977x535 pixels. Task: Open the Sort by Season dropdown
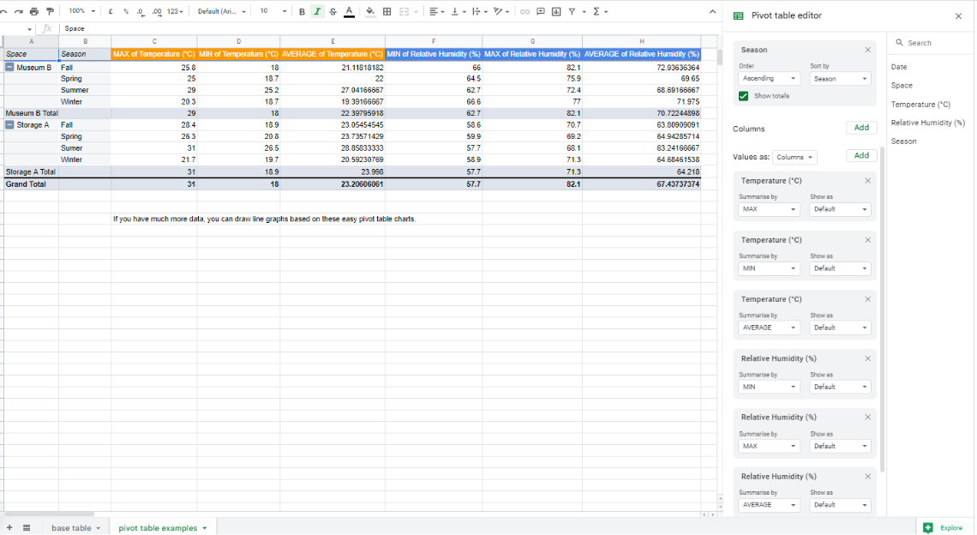(x=840, y=77)
